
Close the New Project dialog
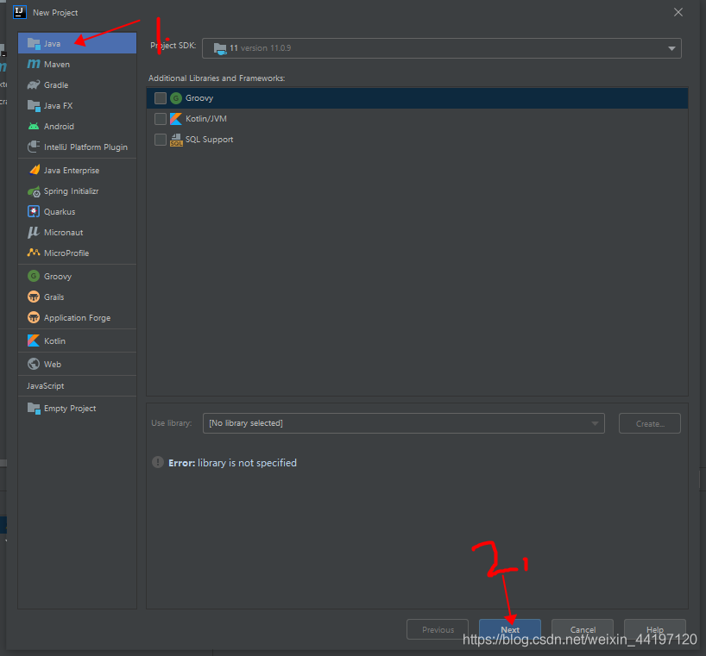click(678, 12)
